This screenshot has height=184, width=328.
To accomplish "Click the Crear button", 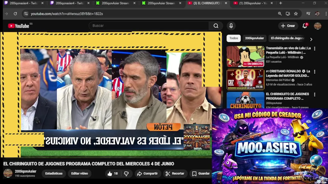I will coord(288,26).
